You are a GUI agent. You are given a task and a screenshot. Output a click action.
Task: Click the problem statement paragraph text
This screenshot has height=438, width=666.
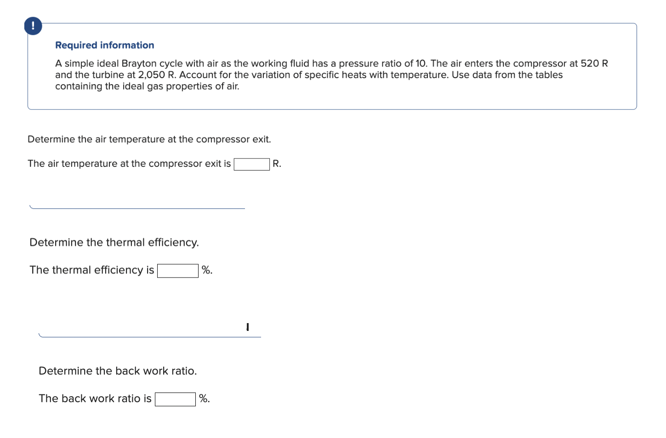[331, 74]
